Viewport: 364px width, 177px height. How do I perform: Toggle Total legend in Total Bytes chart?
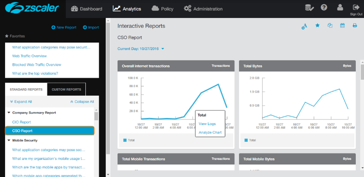(x=251, y=140)
